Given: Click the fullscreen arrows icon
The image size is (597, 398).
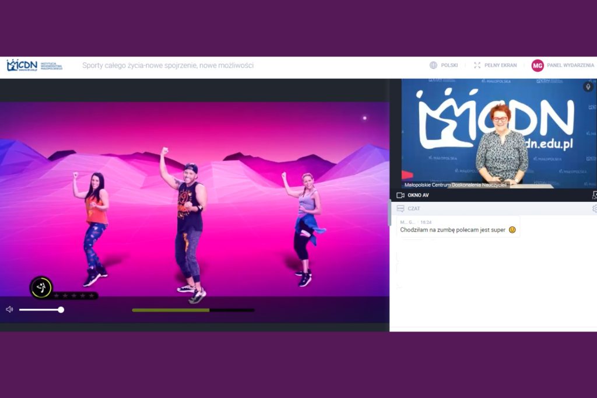Looking at the screenshot, I should 477,65.
